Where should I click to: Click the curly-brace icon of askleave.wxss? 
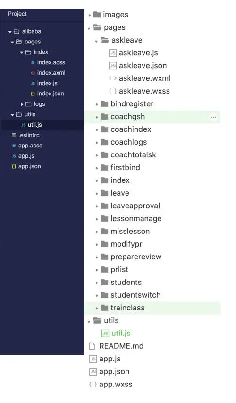click(112, 91)
